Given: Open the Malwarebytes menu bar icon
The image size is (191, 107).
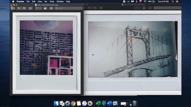Looking at the screenshot, I should click(133, 1).
